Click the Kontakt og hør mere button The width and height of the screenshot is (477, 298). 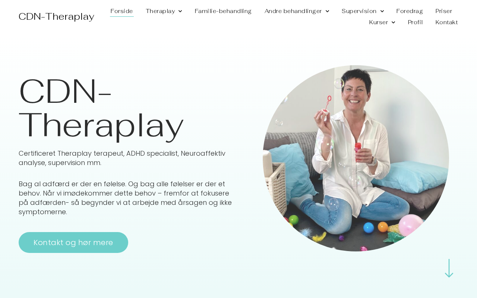(73, 242)
